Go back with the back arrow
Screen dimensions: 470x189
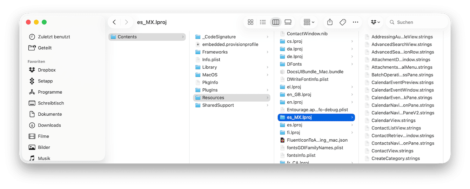(x=114, y=22)
